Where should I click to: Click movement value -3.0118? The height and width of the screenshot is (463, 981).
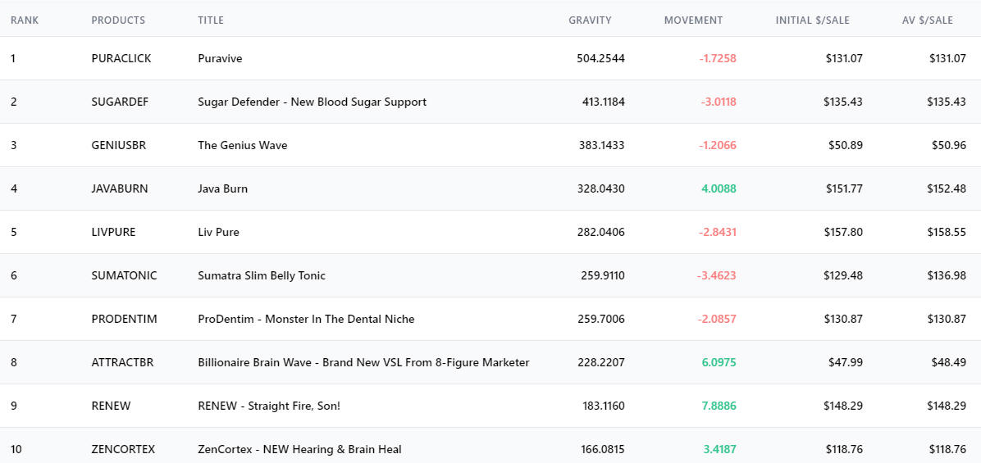pos(719,102)
